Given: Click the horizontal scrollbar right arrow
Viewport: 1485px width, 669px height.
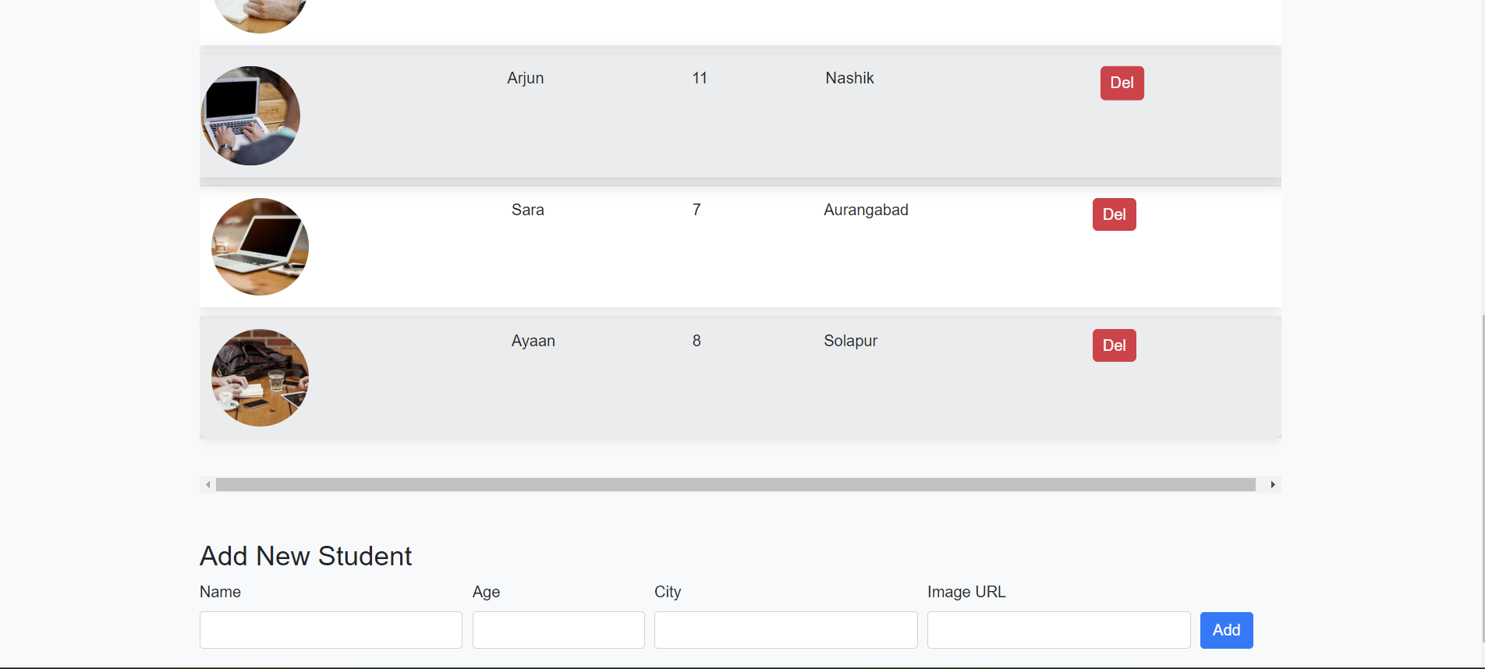Looking at the screenshot, I should (x=1273, y=485).
